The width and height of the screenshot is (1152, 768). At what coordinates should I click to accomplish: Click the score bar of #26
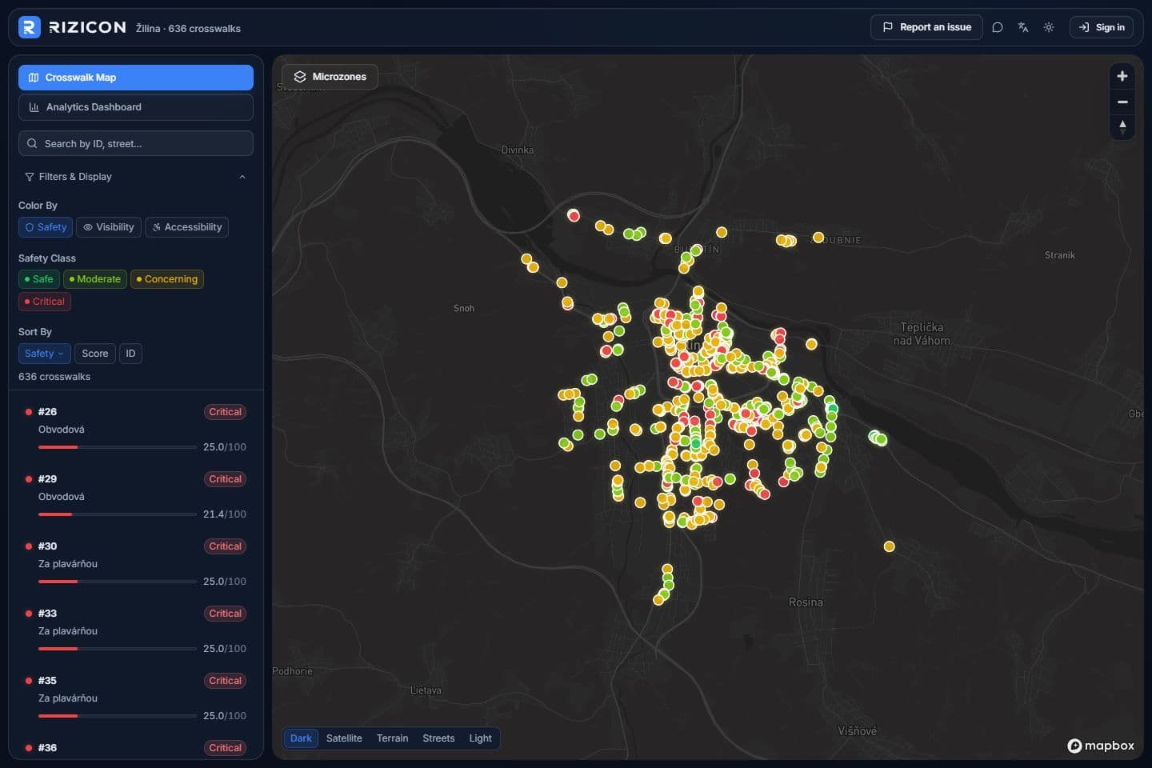pos(118,447)
